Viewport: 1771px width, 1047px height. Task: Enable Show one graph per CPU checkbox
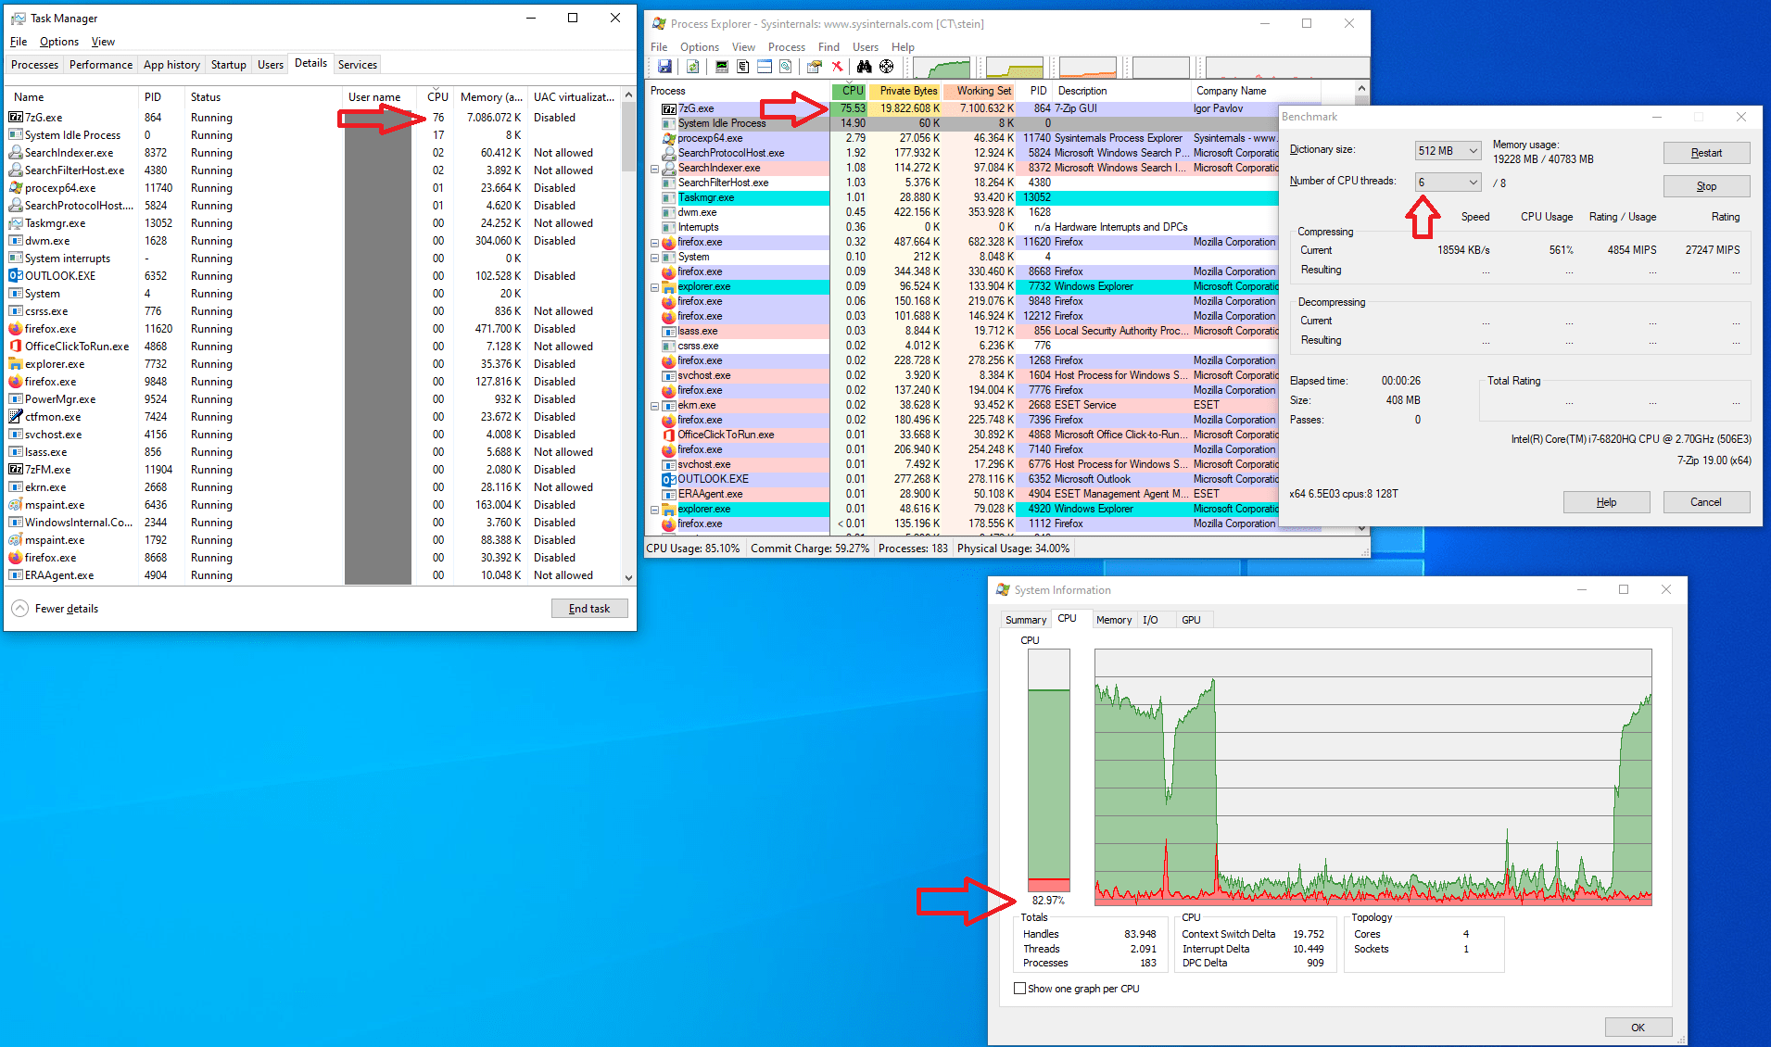[x=1020, y=989]
